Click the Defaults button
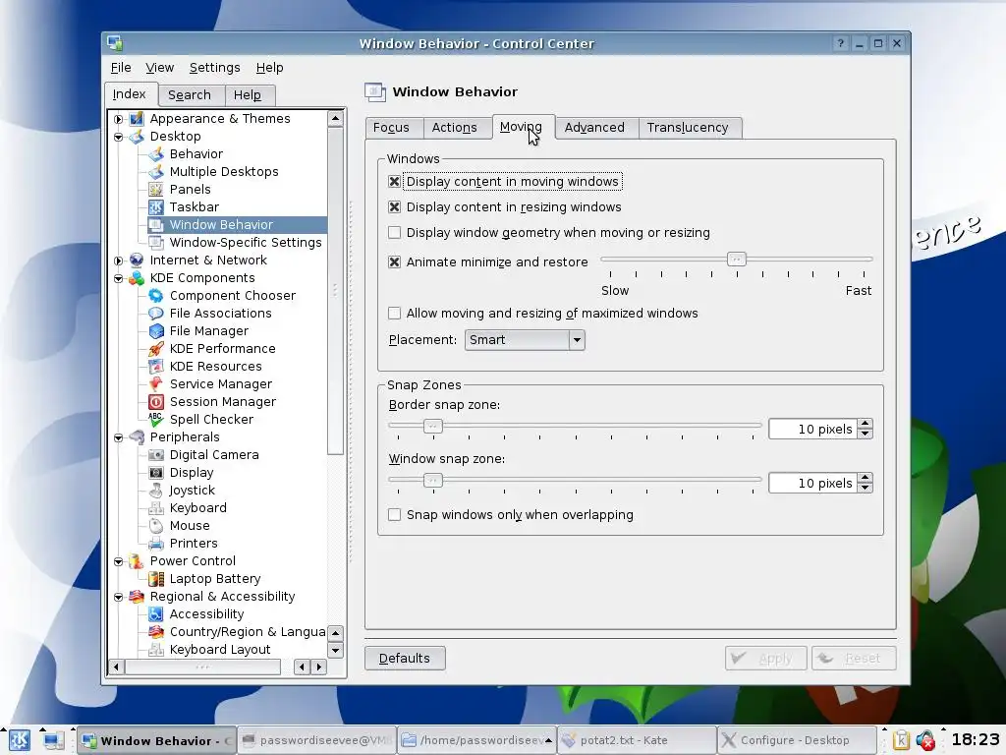The width and height of the screenshot is (1006, 755). (405, 658)
